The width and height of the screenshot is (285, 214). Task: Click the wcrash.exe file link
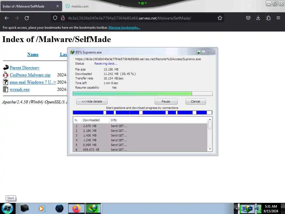tap(20, 89)
